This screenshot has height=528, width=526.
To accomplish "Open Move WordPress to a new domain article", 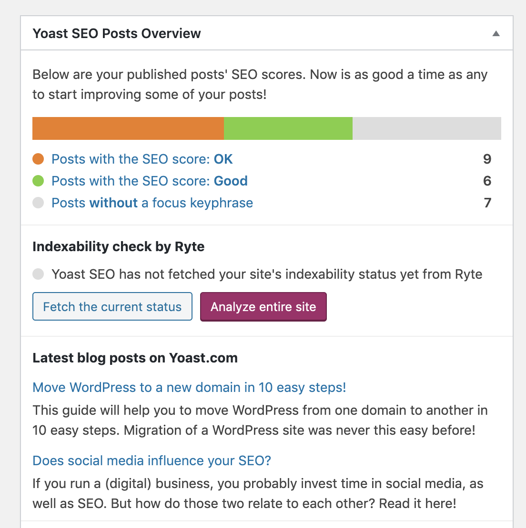I will [x=189, y=388].
